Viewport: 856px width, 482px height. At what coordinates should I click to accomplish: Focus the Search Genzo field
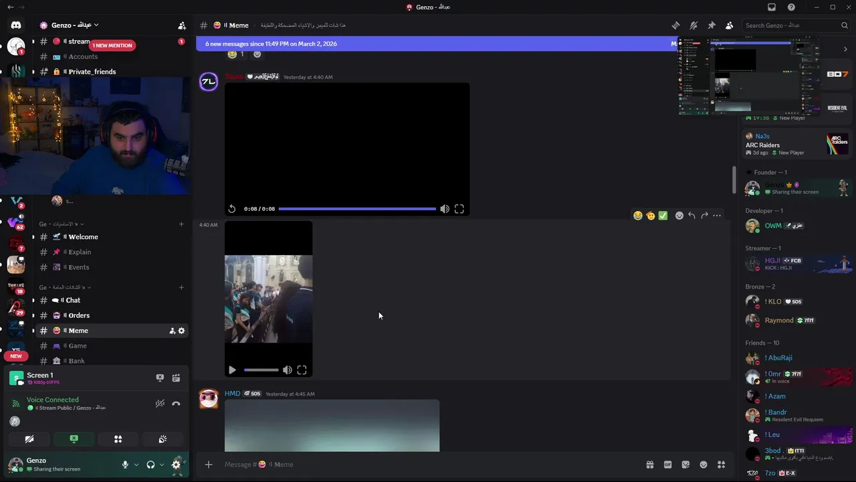(796, 25)
